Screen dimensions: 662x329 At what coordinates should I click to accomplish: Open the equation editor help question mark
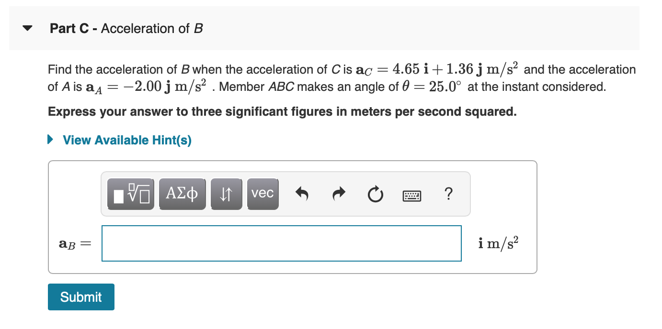448,194
